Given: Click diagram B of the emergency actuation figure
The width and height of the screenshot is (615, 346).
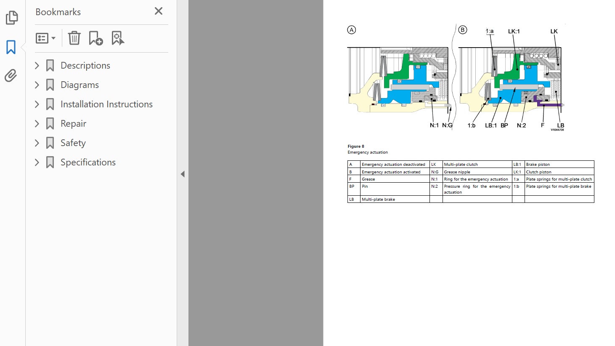Looking at the screenshot, I should (511, 80).
